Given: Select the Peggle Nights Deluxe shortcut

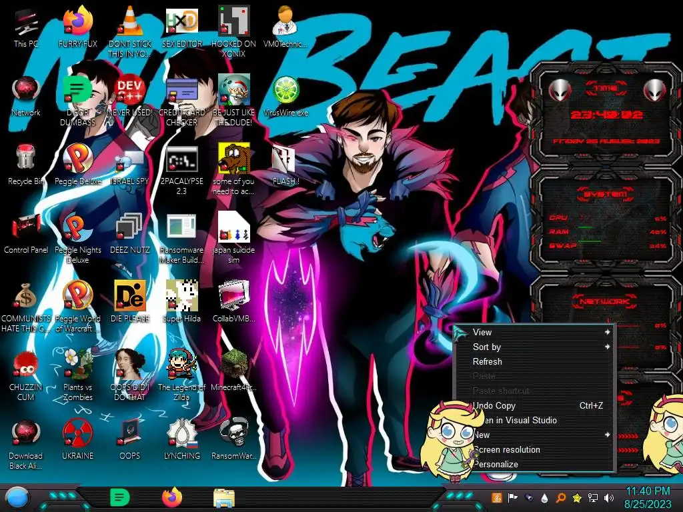Looking at the screenshot, I should 77,239.
